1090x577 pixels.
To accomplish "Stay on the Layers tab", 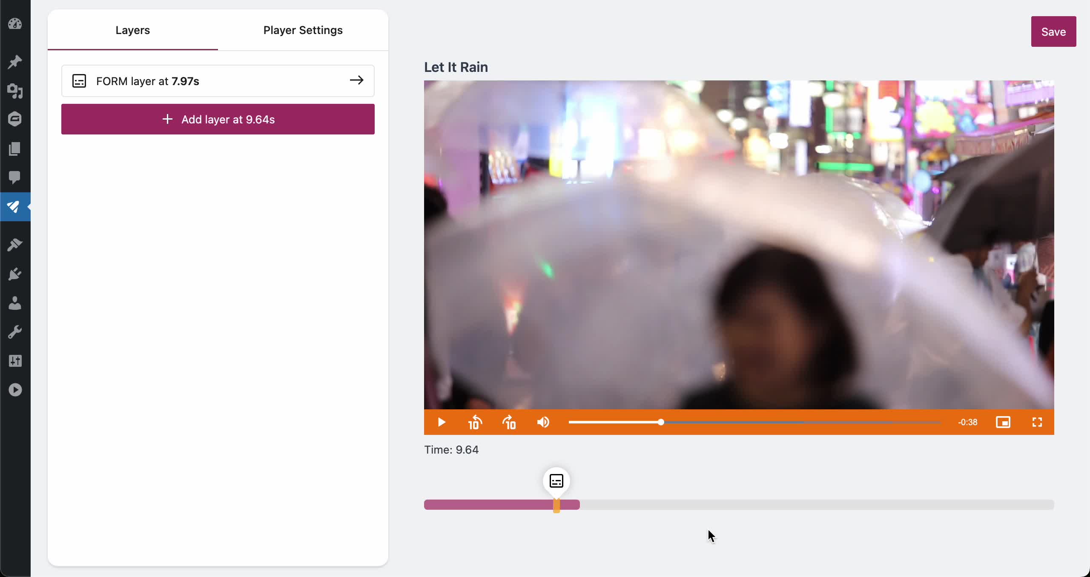I will tap(132, 30).
